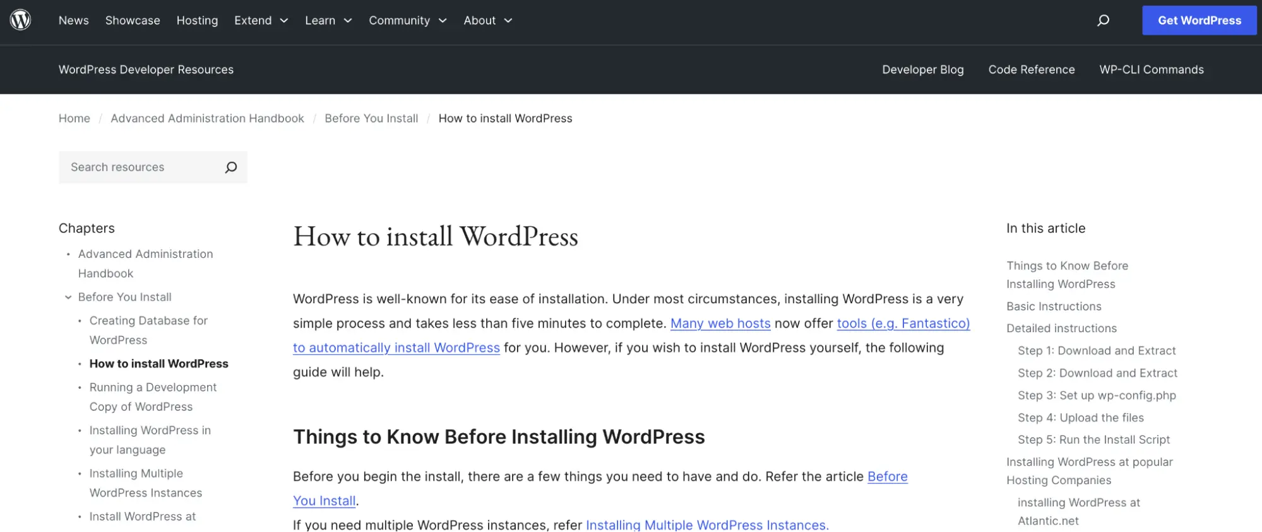Open the Developer Blog link

[x=923, y=69]
